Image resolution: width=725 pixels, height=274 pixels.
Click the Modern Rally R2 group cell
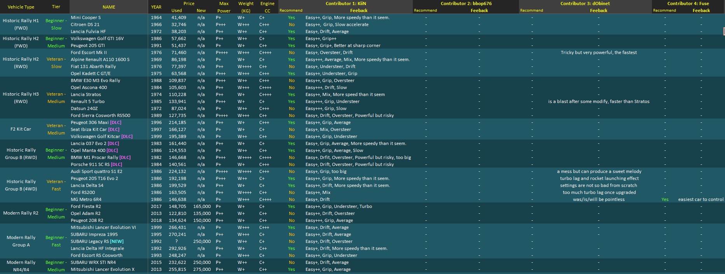pyautogui.click(x=21, y=213)
